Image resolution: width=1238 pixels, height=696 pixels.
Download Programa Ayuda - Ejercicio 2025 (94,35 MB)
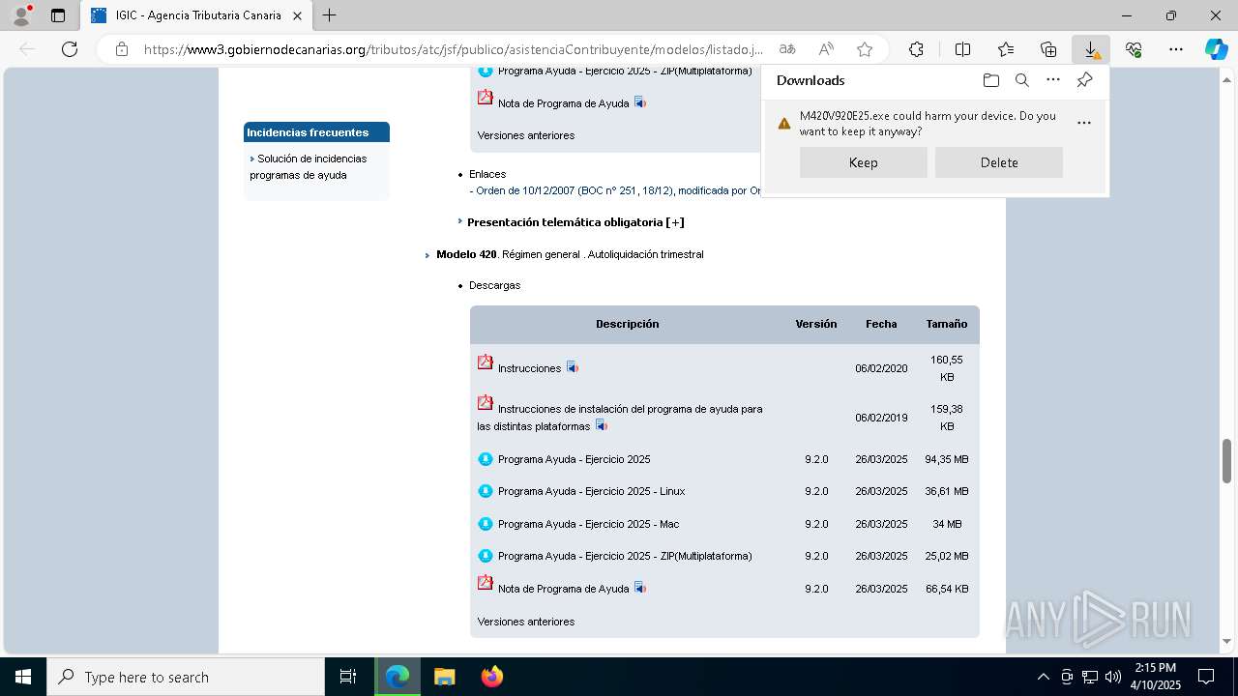coord(575,459)
